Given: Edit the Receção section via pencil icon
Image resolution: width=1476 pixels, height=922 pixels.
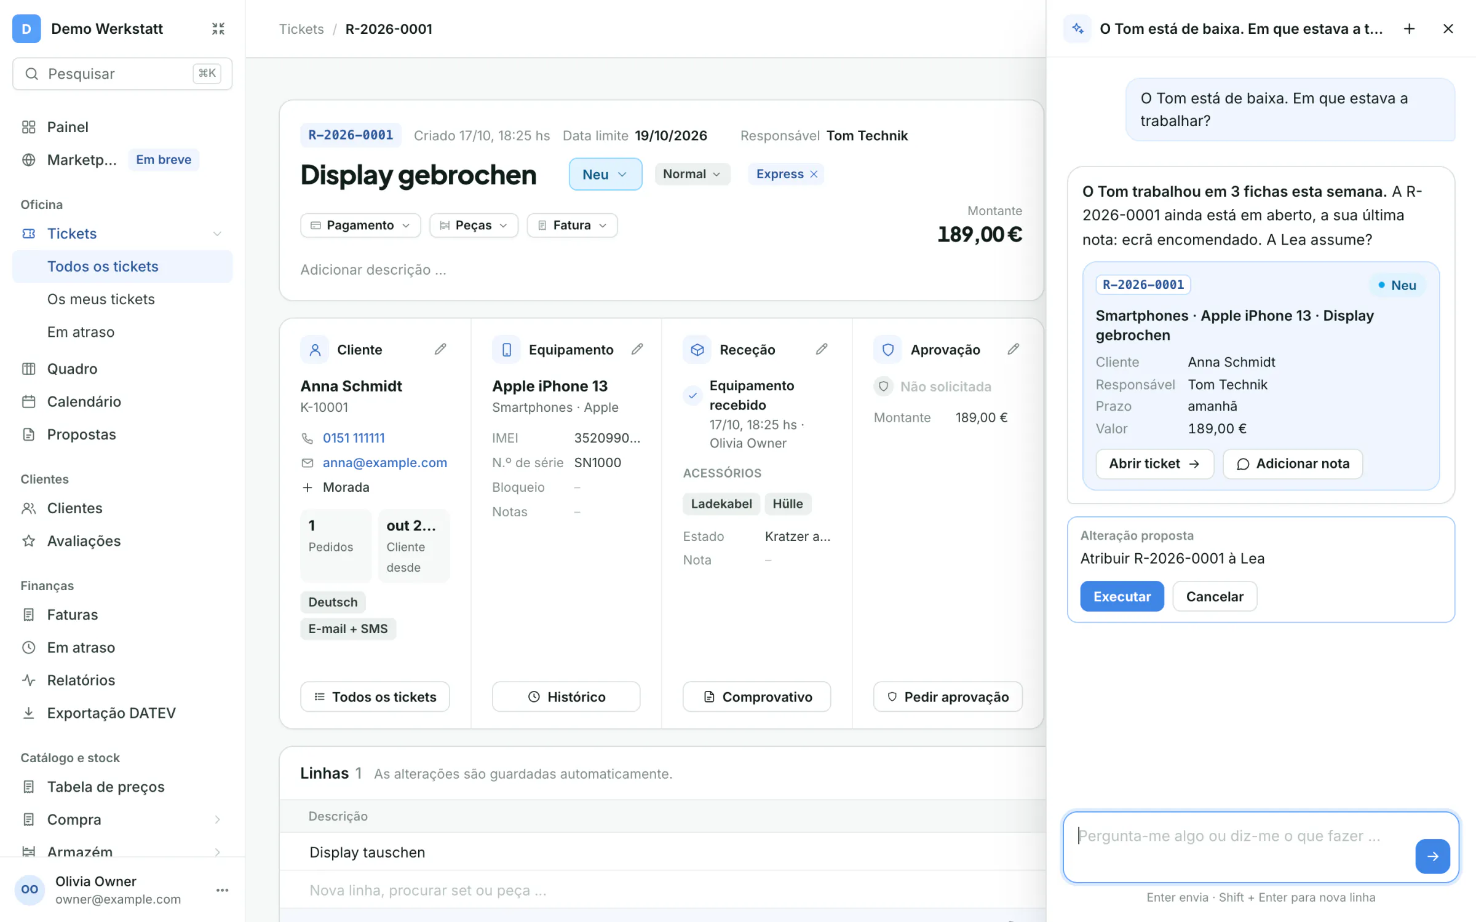Looking at the screenshot, I should click(x=822, y=349).
